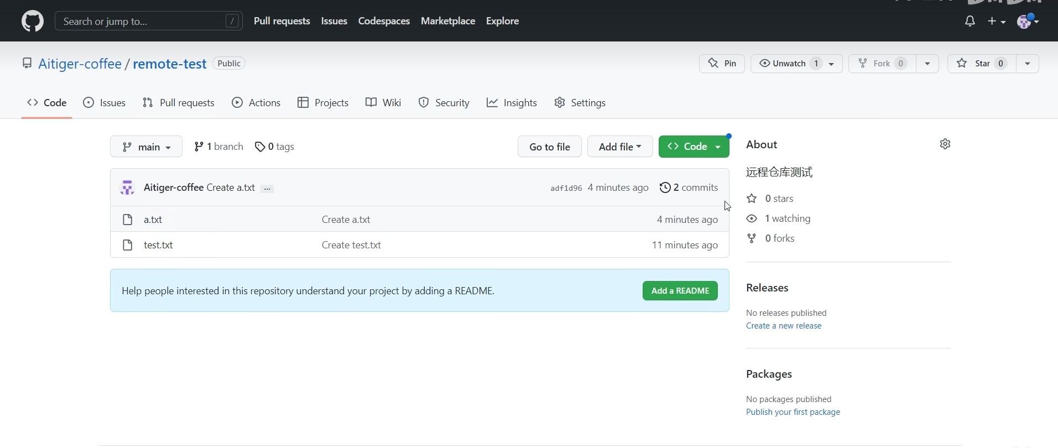The height and width of the screenshot is (448, 1058).
Task: Expand the main branch selector
Action: tap(146, 147)
